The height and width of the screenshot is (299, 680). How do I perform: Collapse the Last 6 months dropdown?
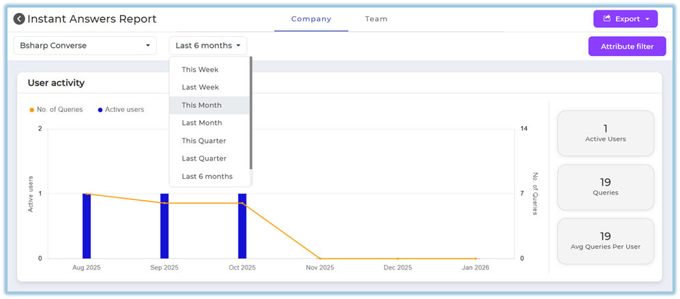click(207, 46)
